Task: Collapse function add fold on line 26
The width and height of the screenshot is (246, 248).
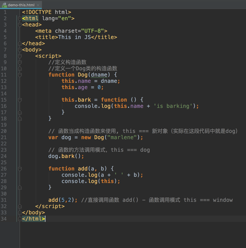Action: 20,169
